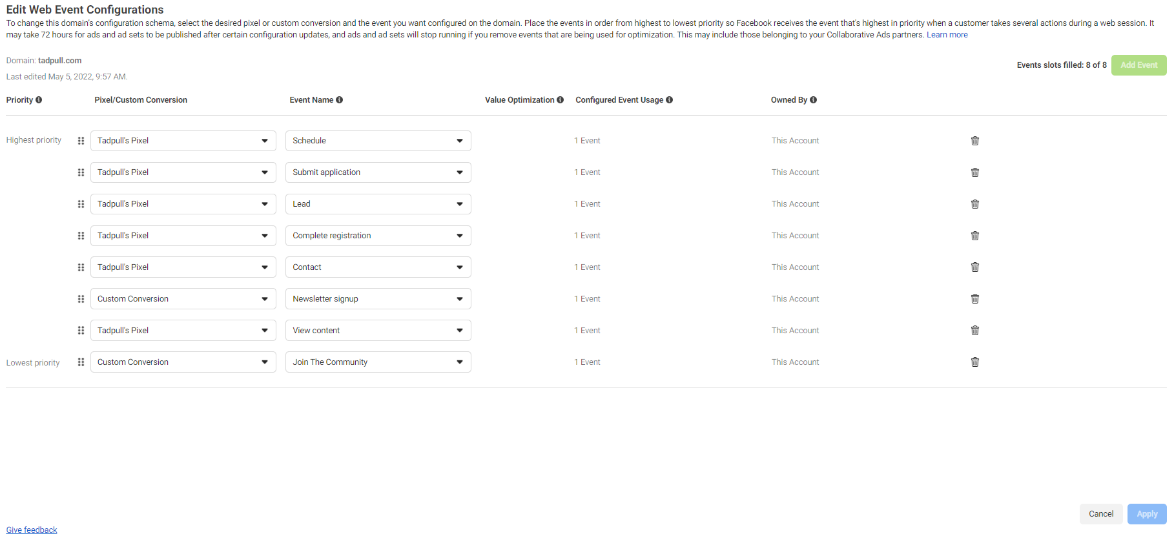Click drag handle for Join The Community row

coord(81,362)
